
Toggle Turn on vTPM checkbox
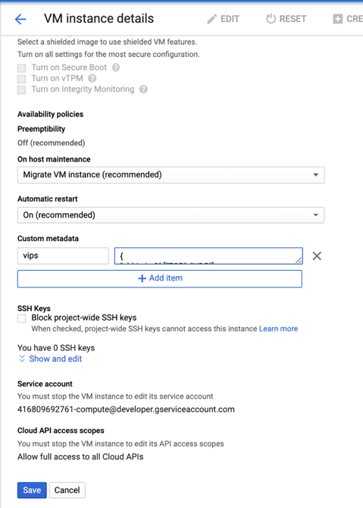22,79
